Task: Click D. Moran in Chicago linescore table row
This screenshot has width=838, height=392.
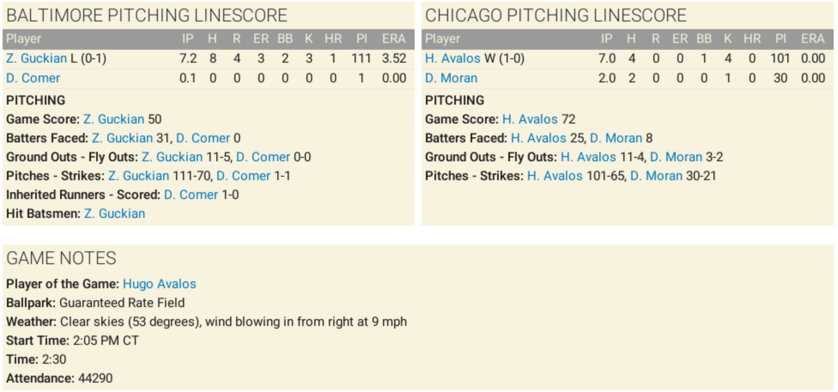Action: click(x=451, y=78)
